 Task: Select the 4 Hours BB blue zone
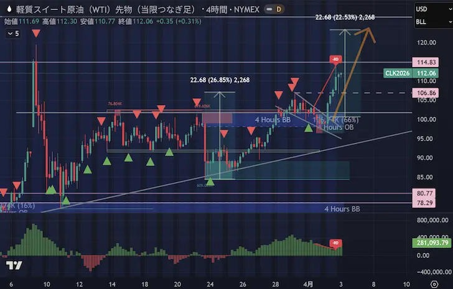(273, 119)
